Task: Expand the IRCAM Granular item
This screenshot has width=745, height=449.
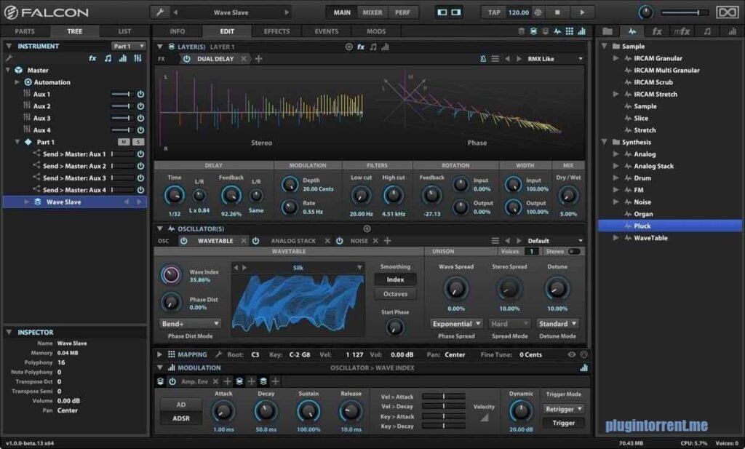Action: click(x=615, y=58)
